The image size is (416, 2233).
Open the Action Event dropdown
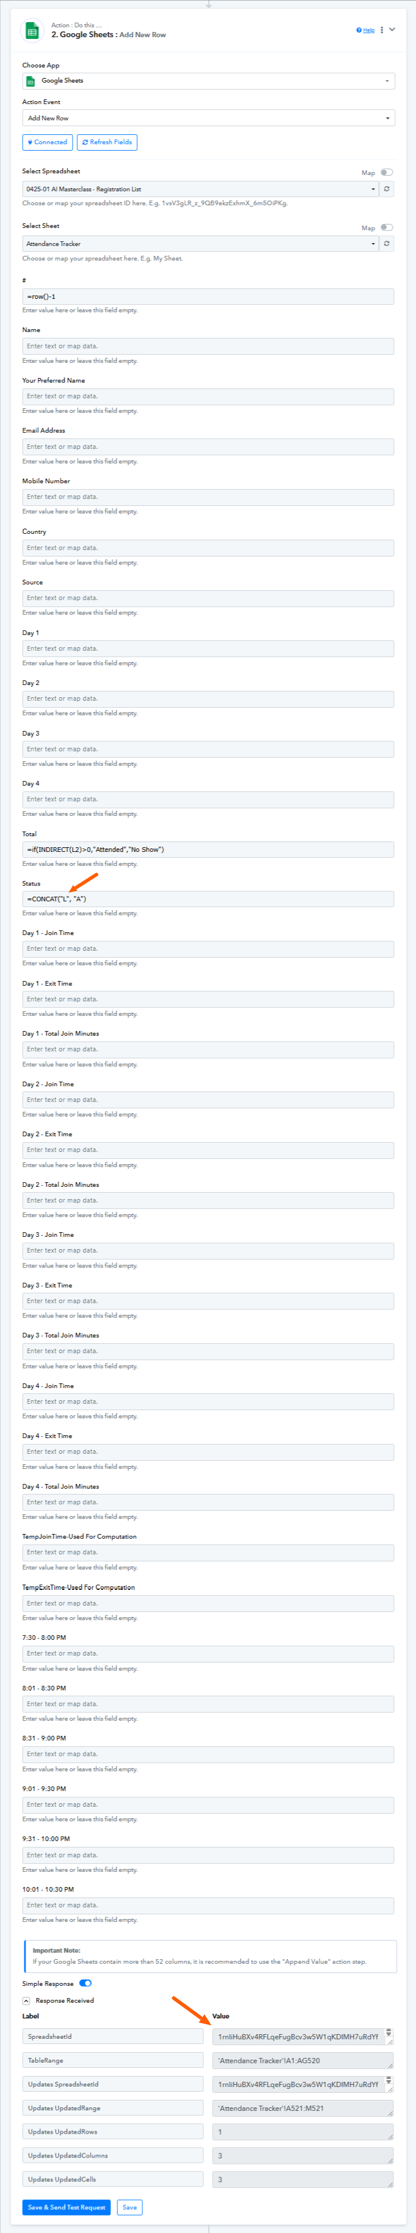(208, 118)
